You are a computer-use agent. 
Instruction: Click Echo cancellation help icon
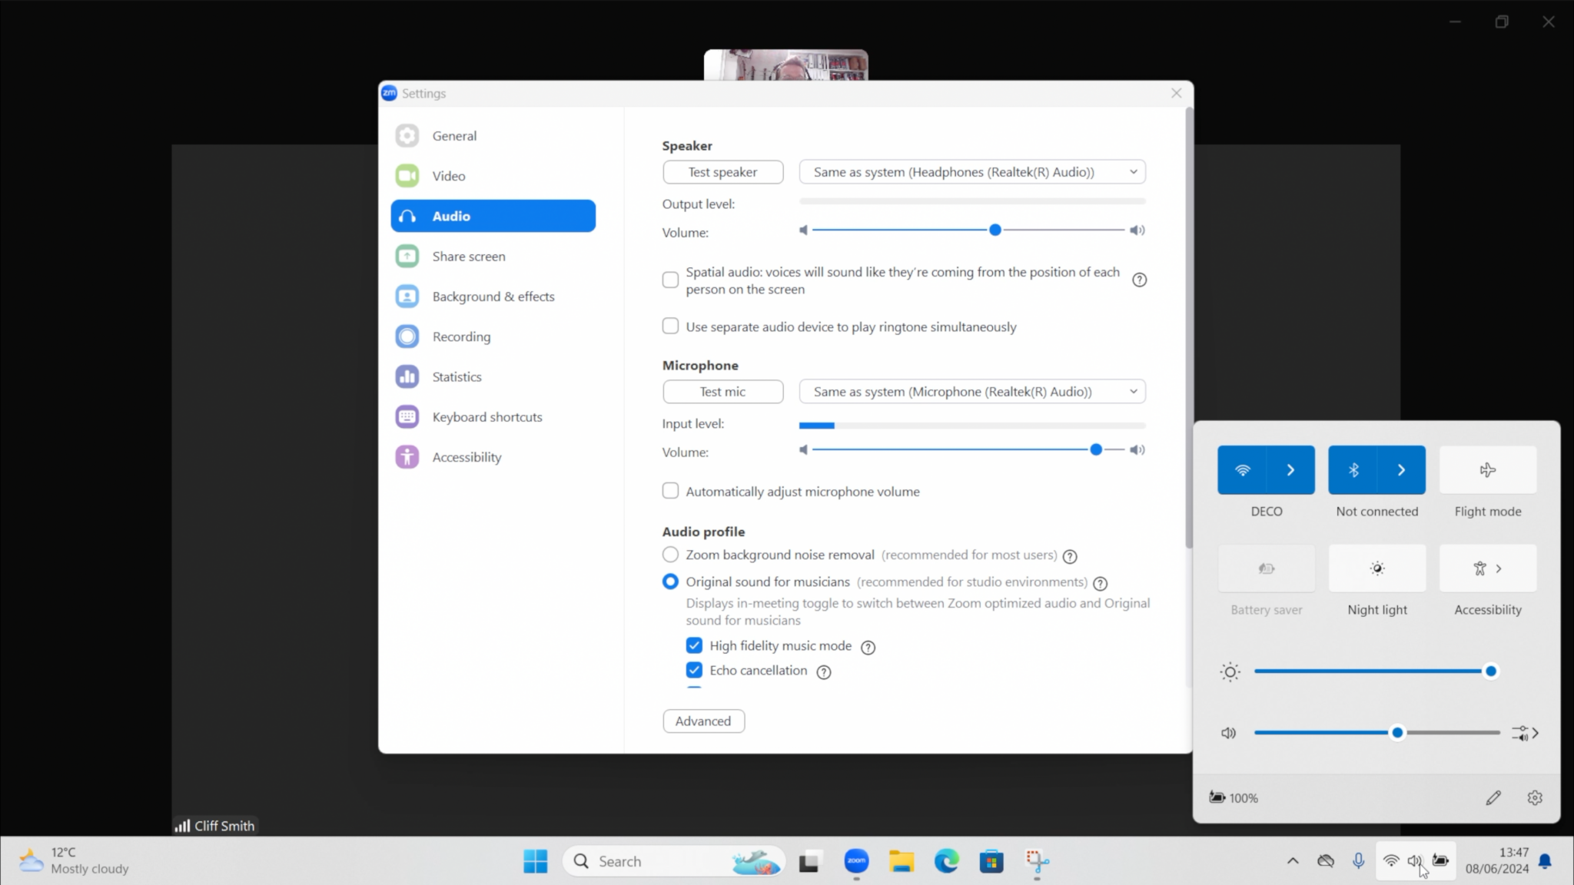(823, 672)
